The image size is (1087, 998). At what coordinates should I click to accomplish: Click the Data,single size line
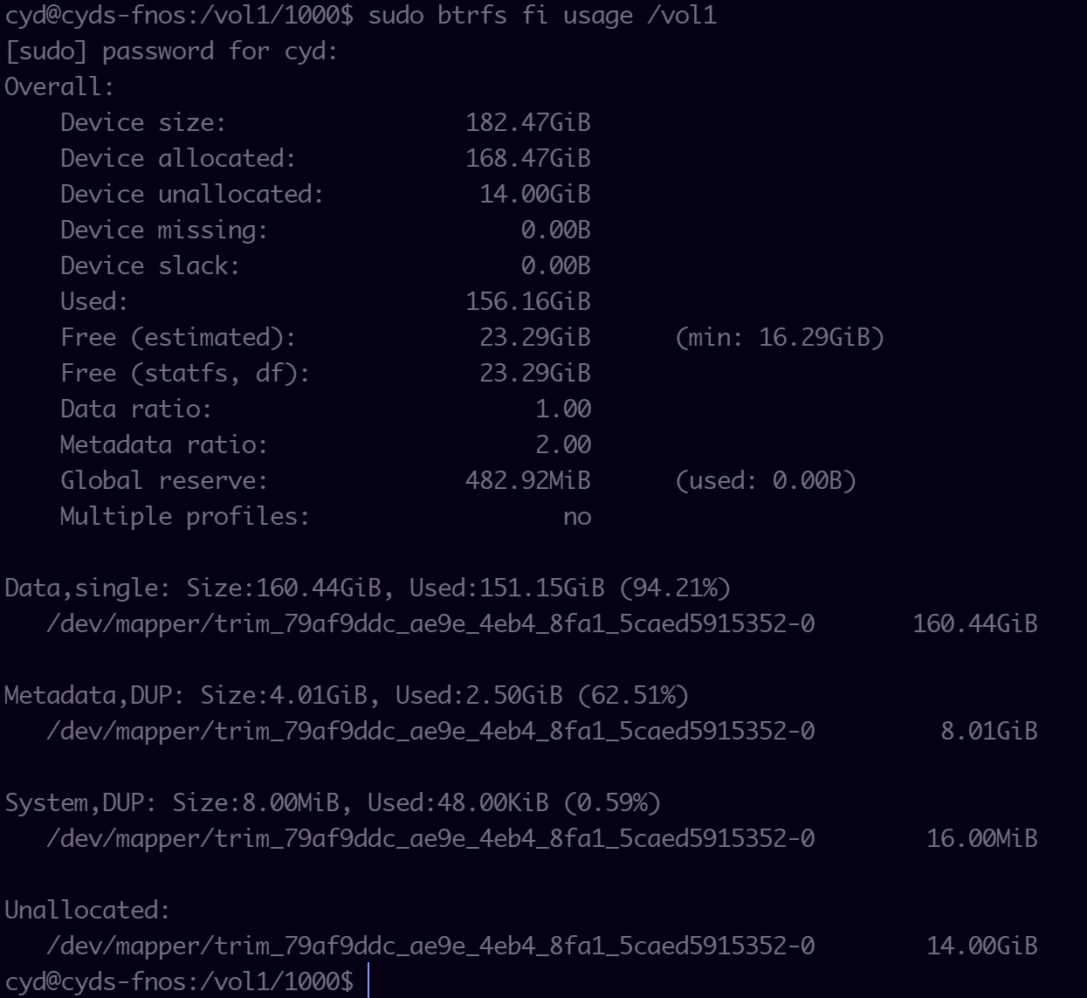tap(368, 588)
